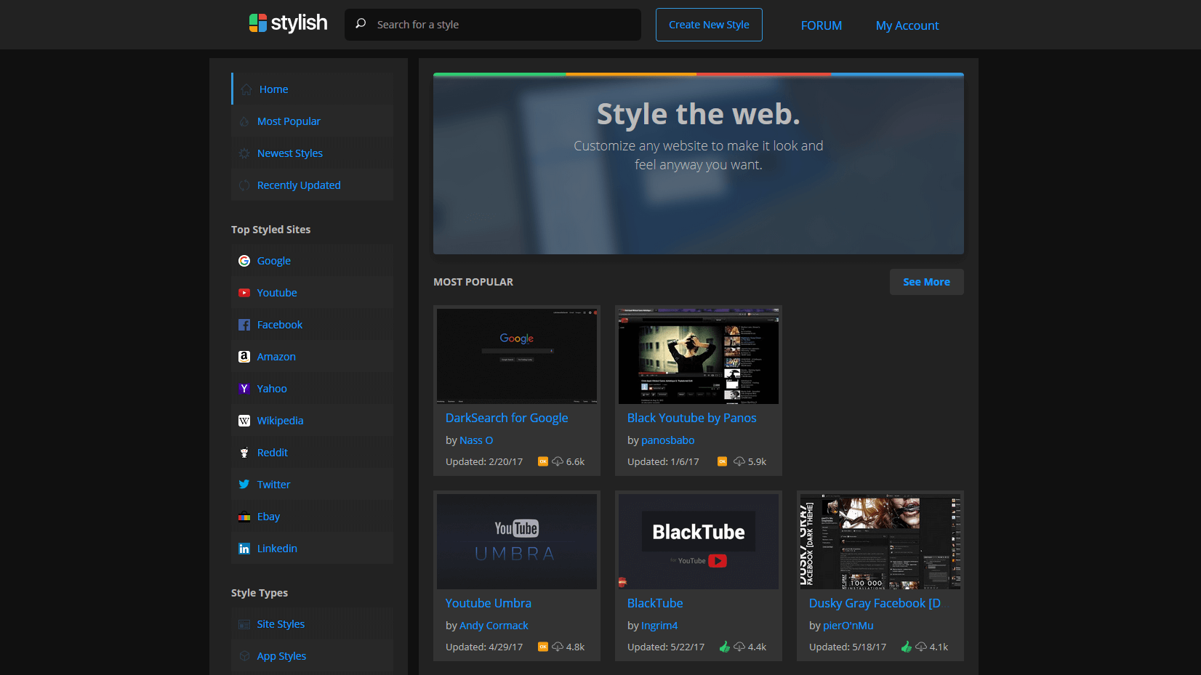1201x675 pixels.
Task: Click the Ebay favicon in sidebar
Action: click(244, 517)
